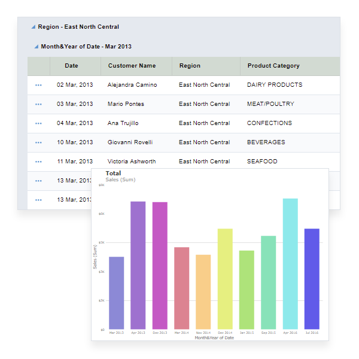Click ellipsis icon beside Victoria Ashworth row

pos(38,162)
